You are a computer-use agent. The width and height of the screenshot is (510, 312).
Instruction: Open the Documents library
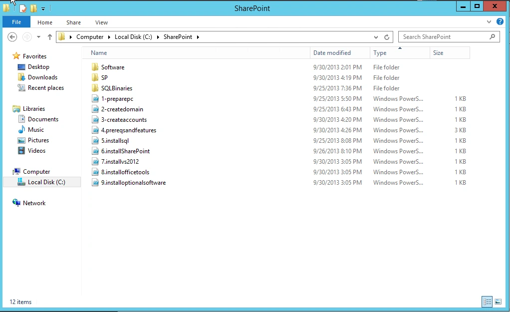pos(43,119)
